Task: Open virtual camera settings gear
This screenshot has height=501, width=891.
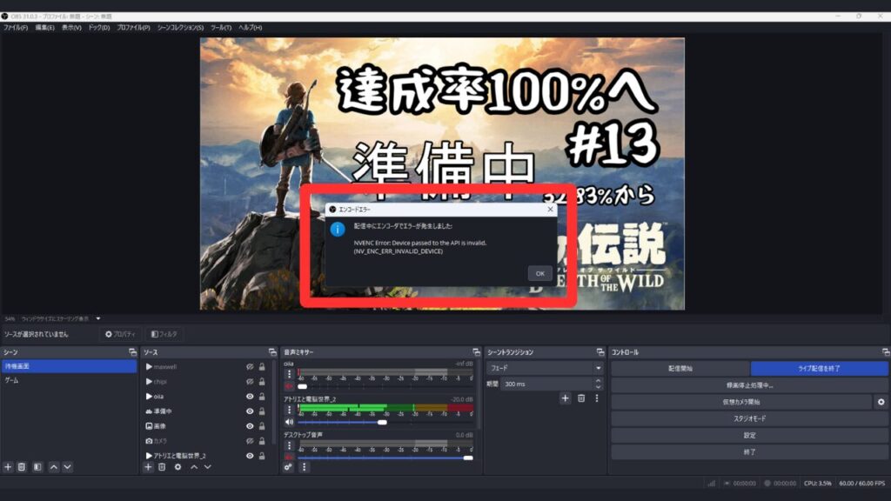Action: [881, 402]
